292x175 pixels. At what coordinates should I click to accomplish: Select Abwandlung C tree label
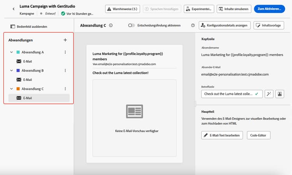coord(33,89)
